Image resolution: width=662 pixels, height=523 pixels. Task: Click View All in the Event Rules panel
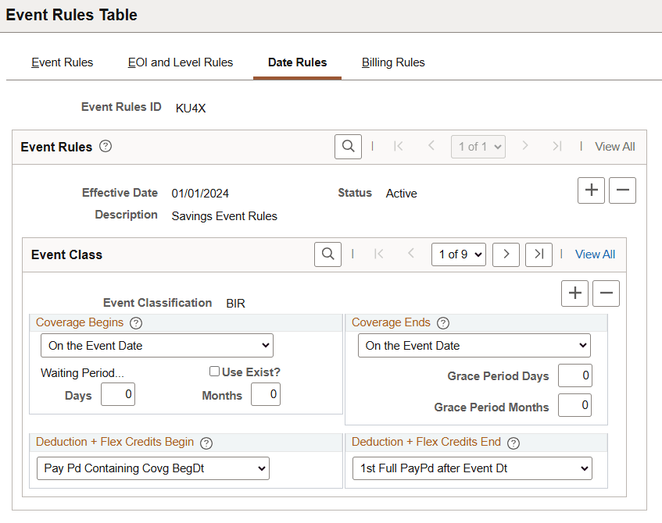pos(614,146)
